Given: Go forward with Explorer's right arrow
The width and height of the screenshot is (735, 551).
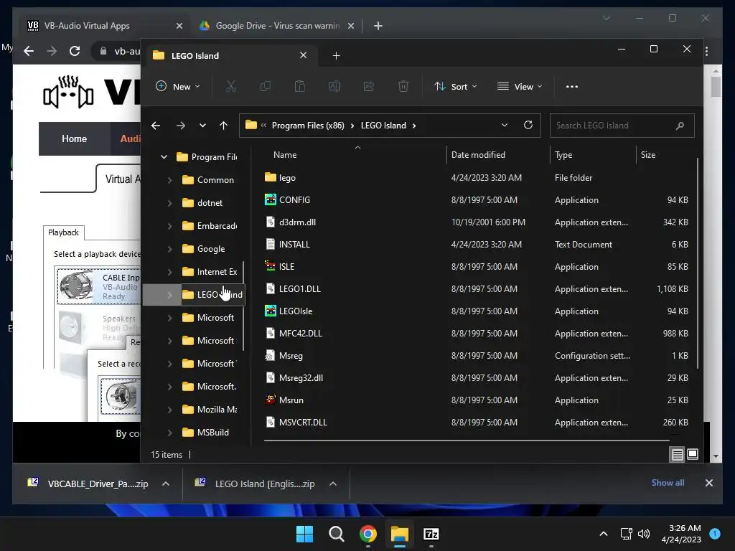Looking at the screenshot, I should tap(180, 126).
